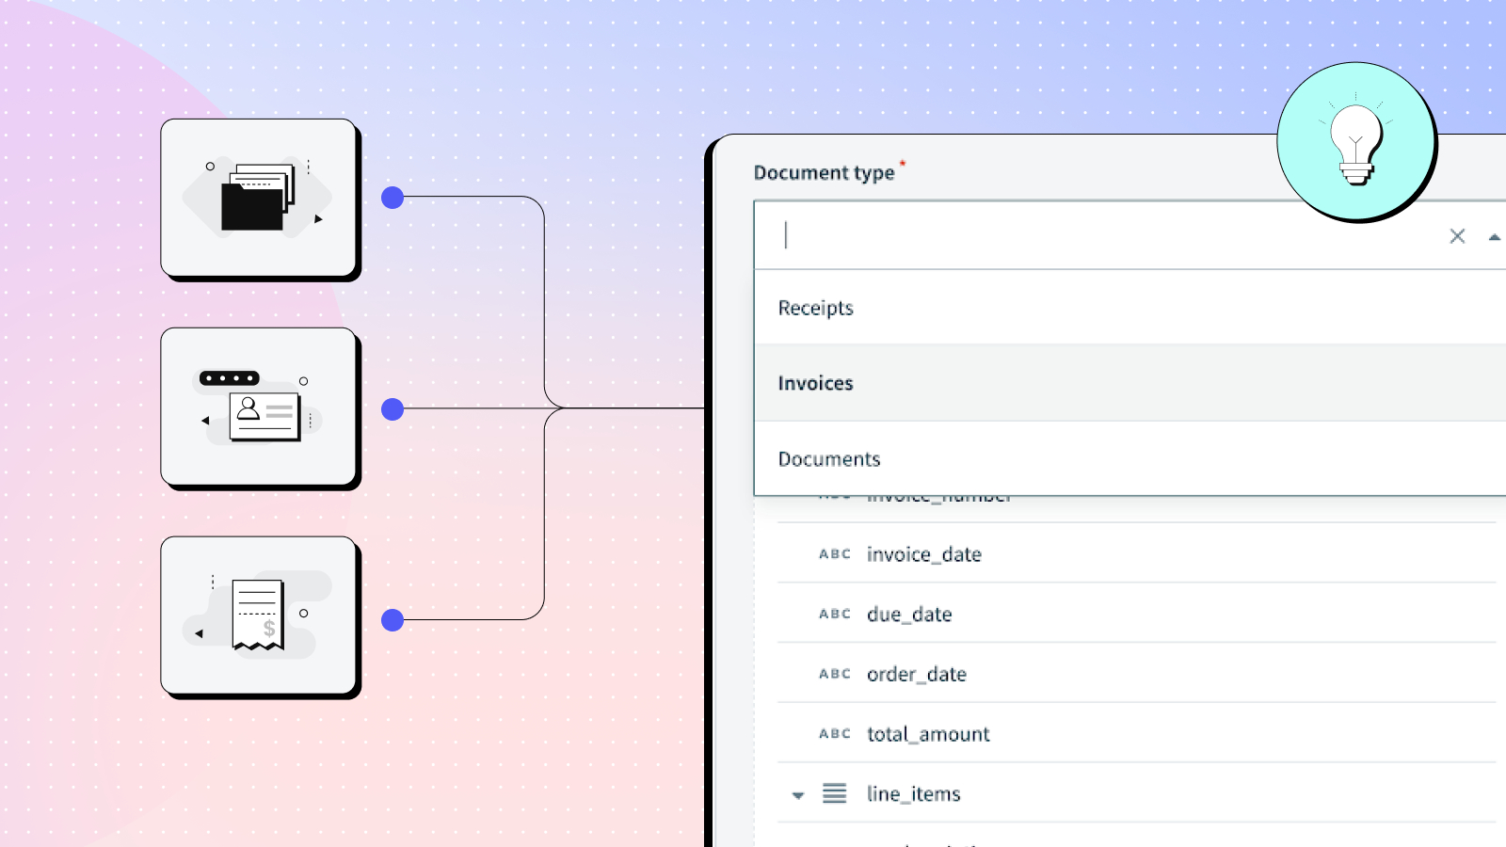The image size is (1506, 847).
Task: Collapse the line_items expander arrow
Action: 798,795
